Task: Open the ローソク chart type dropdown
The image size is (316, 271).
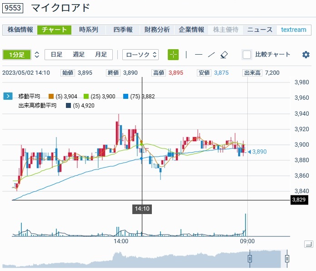Action: [140, 55]
